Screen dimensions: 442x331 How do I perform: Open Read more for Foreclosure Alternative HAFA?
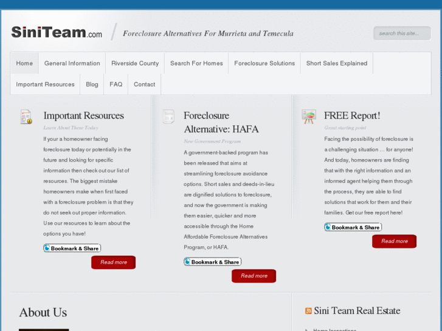(x=254, y=276)
